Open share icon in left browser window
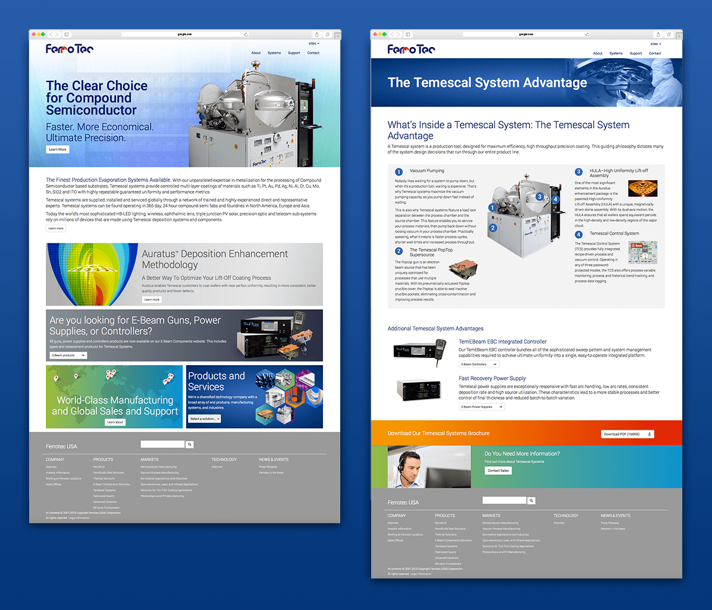 pyautogui.click(x=317, y=34)
